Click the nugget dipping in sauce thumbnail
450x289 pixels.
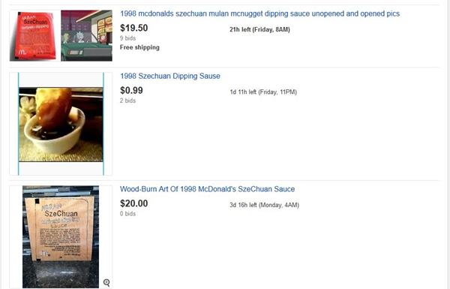61,125
